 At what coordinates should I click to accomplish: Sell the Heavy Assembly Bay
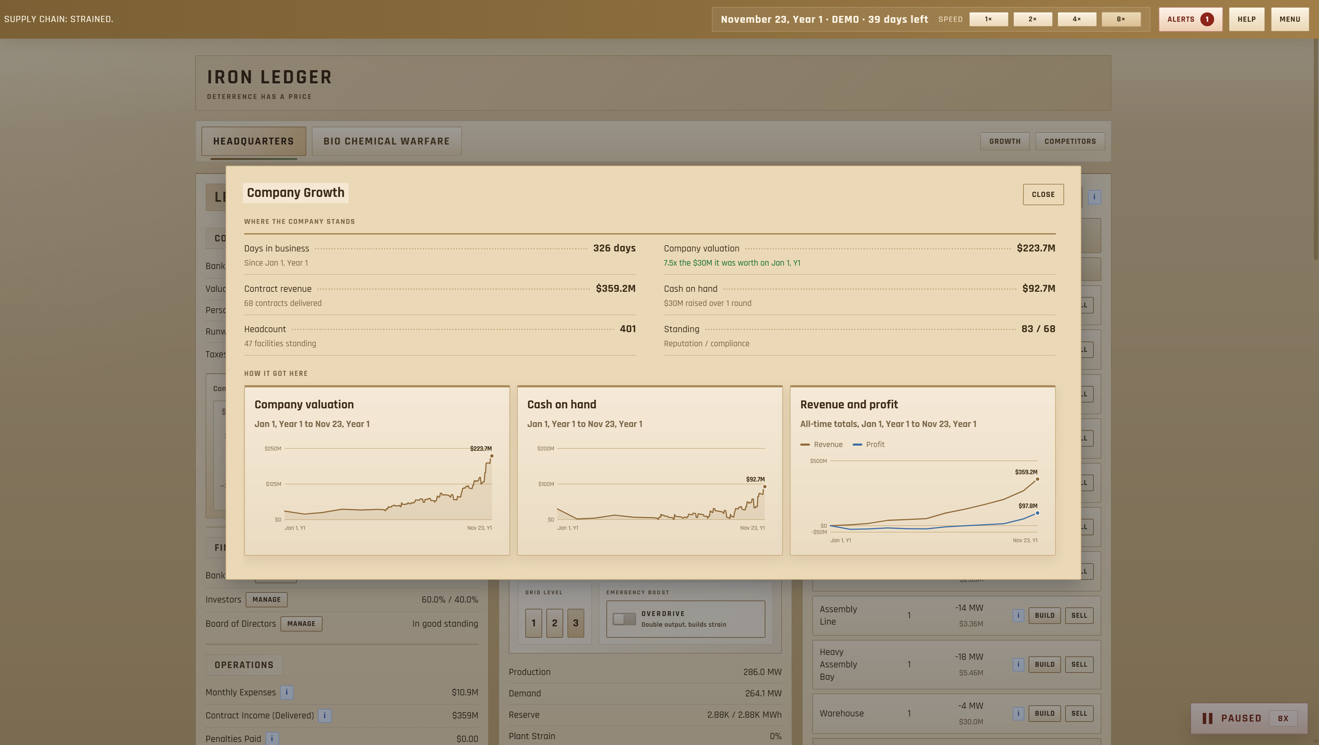pyautogui.click(x=1079, y=664)
